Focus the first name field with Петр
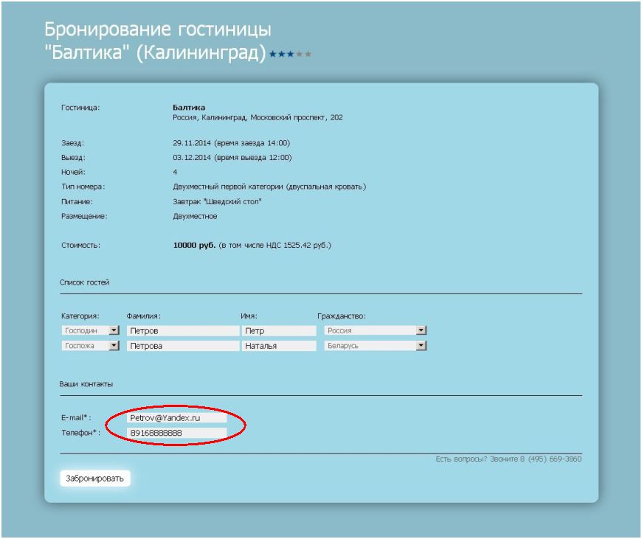Image resolution: width=642 pixels, height=539 pixels. (x=278, y=331)
